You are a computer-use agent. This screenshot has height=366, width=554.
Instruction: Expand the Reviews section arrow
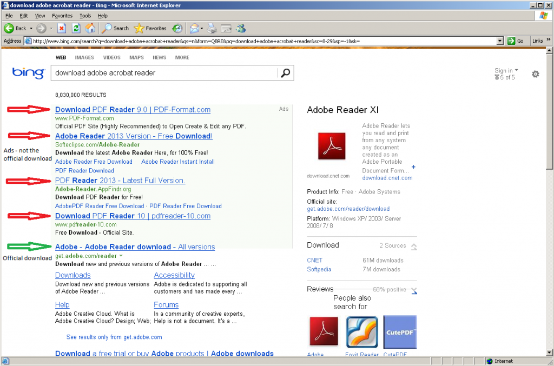(414, 291)
